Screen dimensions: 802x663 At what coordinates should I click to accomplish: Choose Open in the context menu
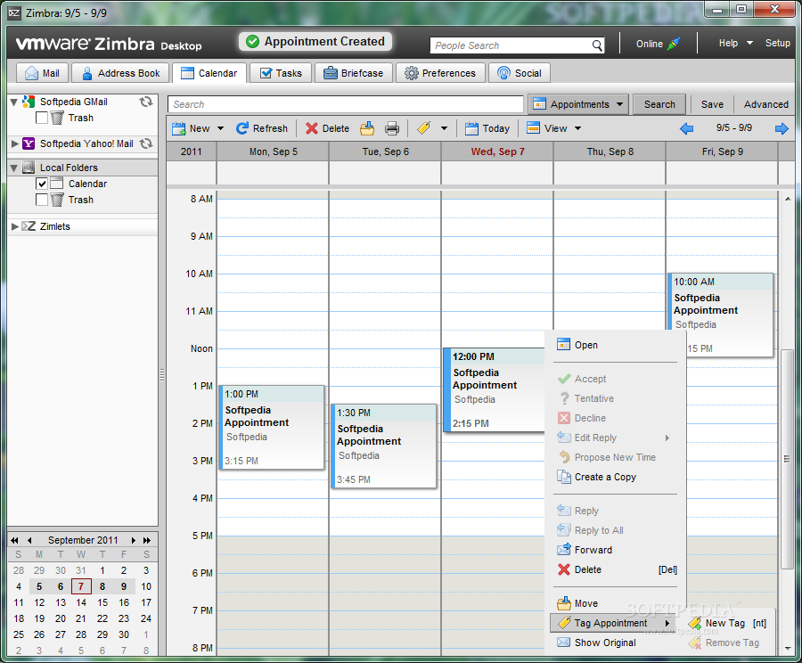pos(616,346)
